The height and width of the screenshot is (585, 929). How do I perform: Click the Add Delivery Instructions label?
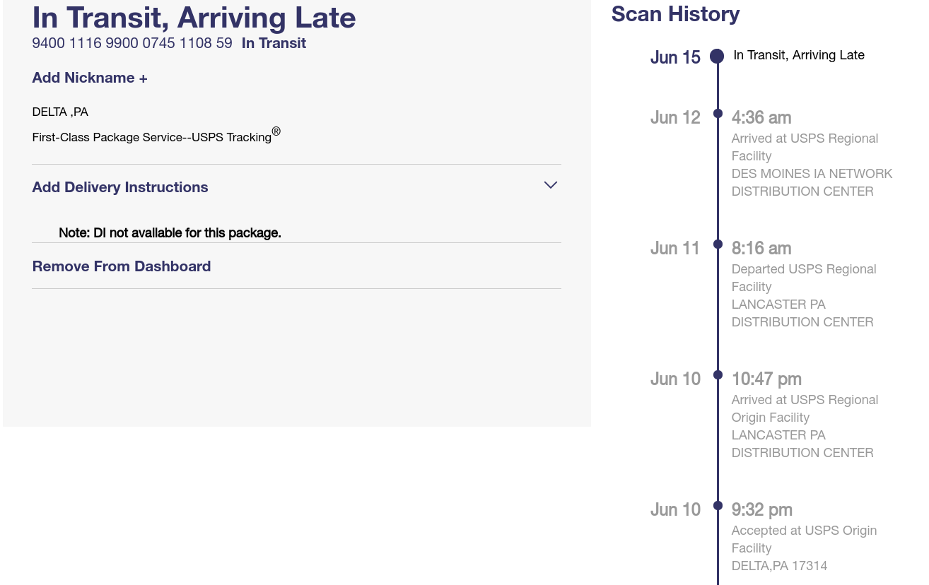tap(120, 187)
